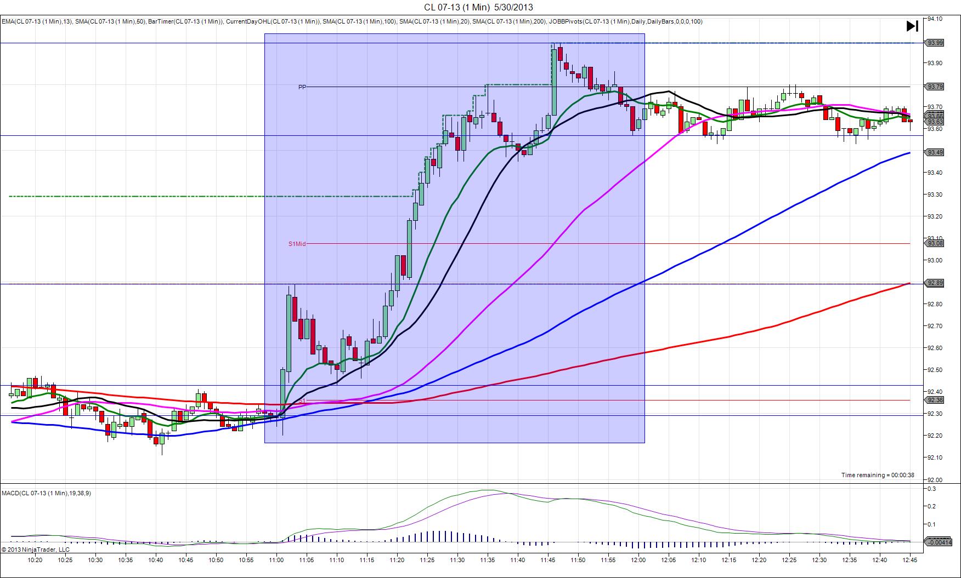Click the PP pivot label
The height and width of the screenshot is (578, 961).
(302, 87)
